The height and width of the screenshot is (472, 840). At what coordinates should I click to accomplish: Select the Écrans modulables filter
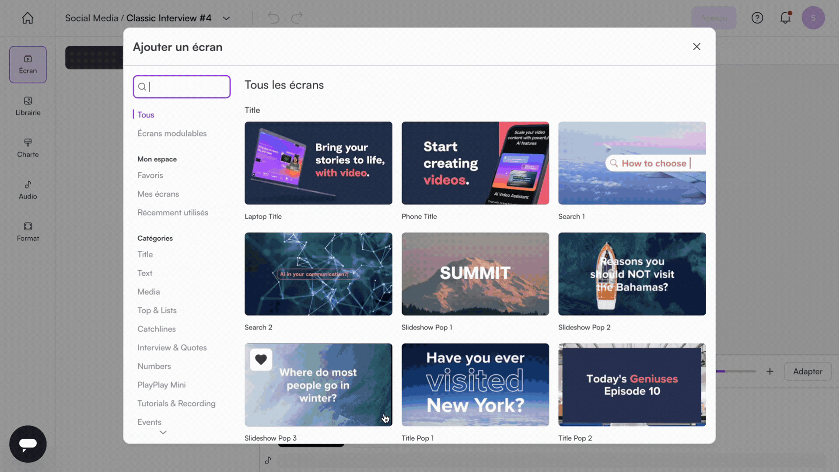172,133
